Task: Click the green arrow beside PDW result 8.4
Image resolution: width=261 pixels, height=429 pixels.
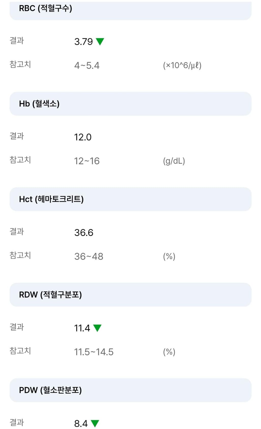Action: pos(95,423)
